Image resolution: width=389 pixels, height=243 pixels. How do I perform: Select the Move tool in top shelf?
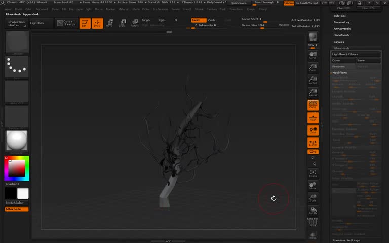point(109,23)
